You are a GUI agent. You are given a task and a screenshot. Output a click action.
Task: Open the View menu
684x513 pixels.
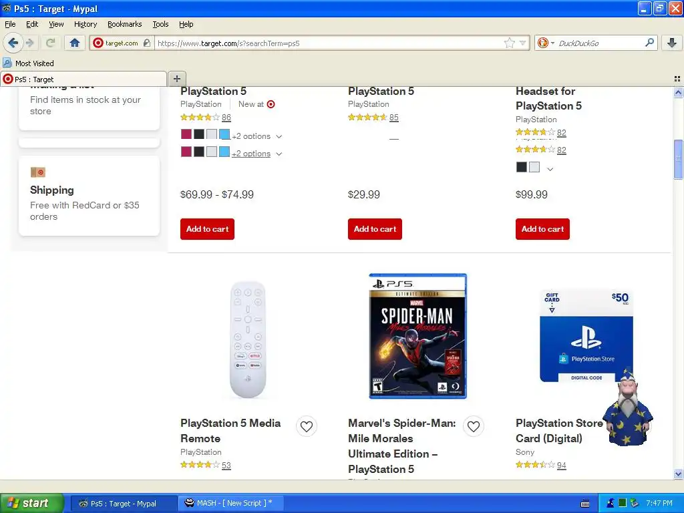(x=56, y=24)
